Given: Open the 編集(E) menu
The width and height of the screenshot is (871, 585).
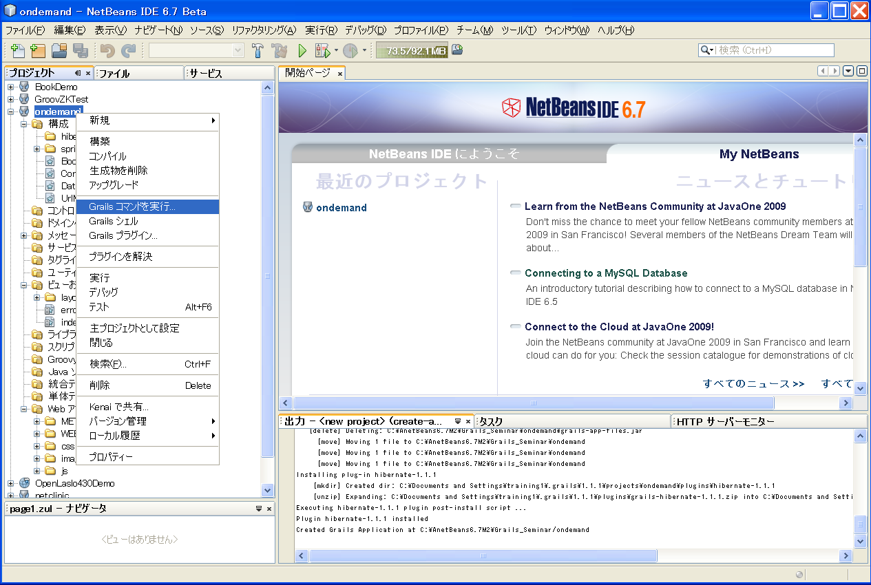Looking at the screenshot, I should (70, 30).
